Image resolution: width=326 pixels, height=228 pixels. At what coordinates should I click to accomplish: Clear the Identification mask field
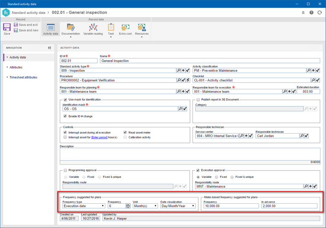185,109
